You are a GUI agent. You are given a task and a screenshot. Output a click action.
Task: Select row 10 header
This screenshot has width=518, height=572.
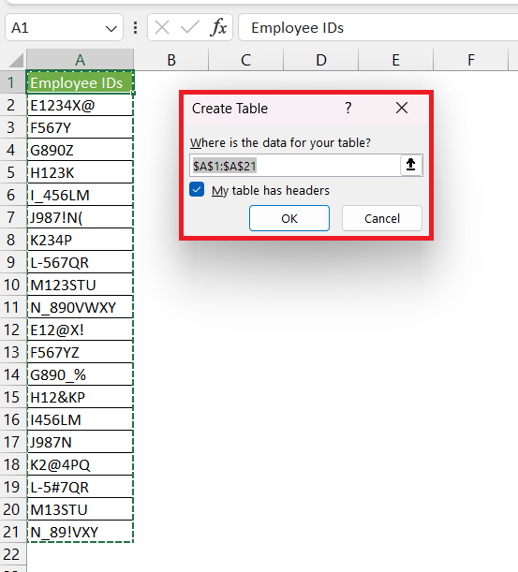11,285
